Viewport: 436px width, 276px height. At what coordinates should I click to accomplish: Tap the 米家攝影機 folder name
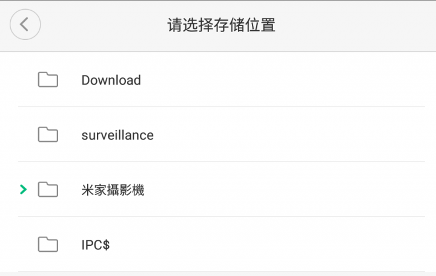pos(113,190)
